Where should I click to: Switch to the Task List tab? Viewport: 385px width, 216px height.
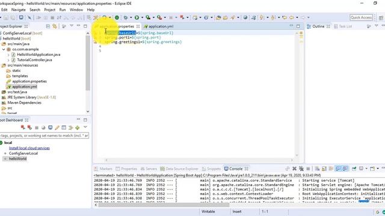[343, 26]
